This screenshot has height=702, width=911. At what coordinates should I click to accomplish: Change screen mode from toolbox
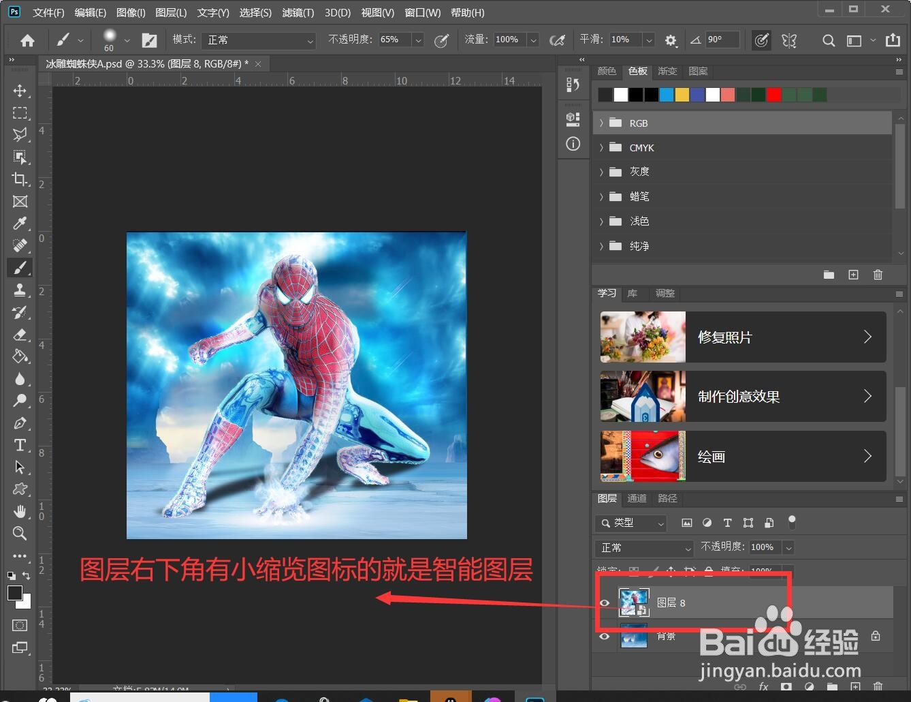click(x=20, y=647)
